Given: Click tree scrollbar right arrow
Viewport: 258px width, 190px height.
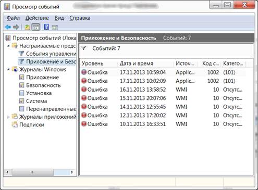Looking at the screenshot, I should pyautogui.click(x=72, y=172).
